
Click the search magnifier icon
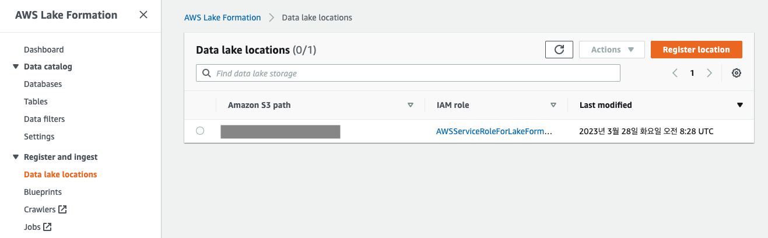(206, 73)
